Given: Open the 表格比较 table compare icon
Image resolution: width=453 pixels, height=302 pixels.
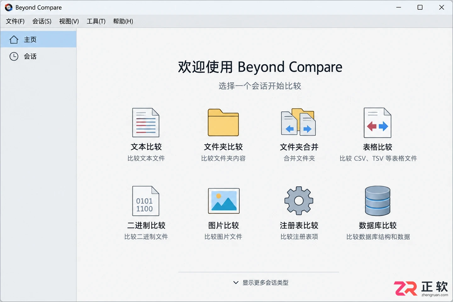Looking at the screenshot, I should tap(377, 123).
